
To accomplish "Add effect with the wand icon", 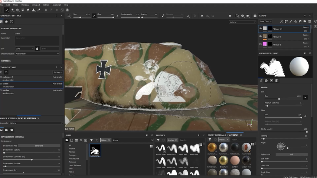I will tap(281, 21).
